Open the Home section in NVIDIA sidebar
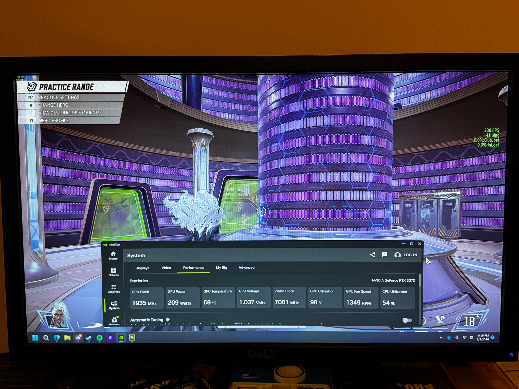 tap(113, 256)
